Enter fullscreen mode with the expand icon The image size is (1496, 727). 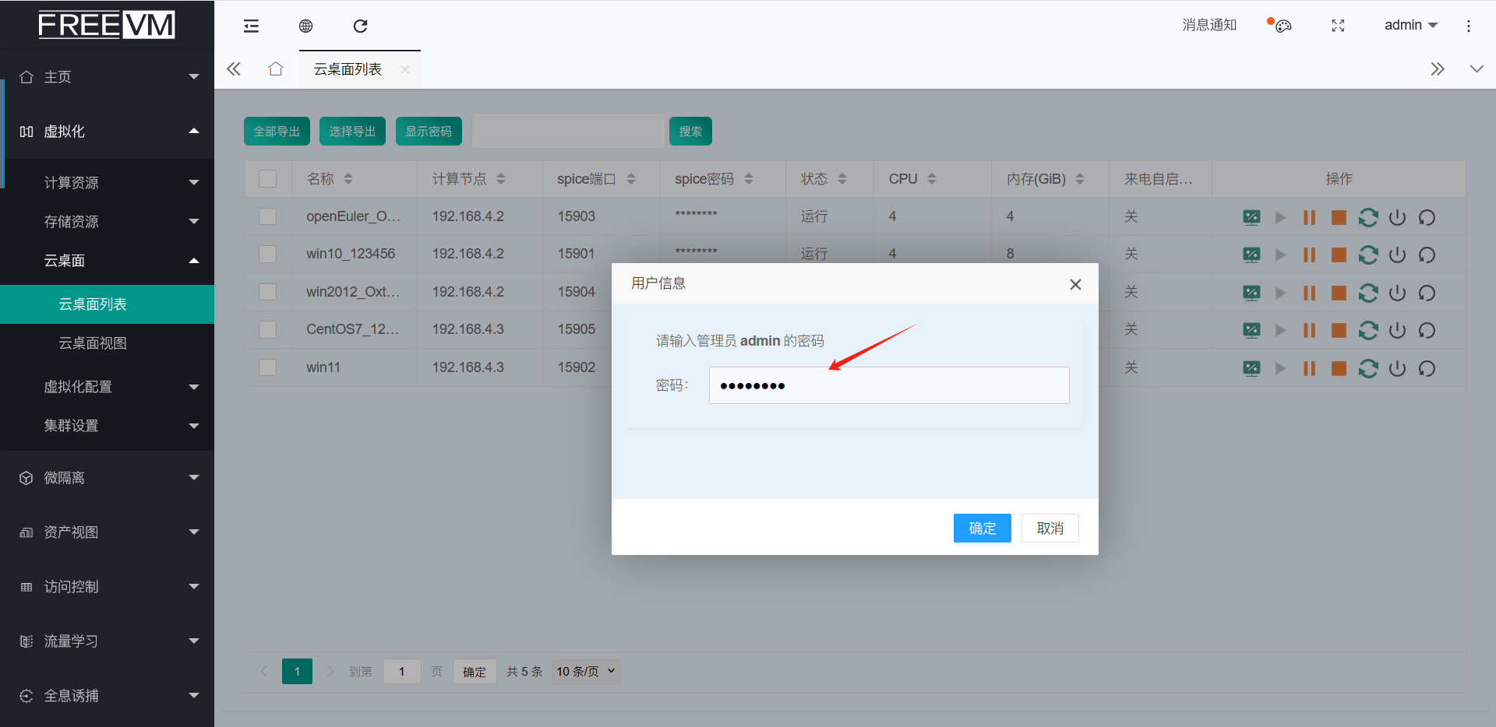click(x=1338, y=26)
